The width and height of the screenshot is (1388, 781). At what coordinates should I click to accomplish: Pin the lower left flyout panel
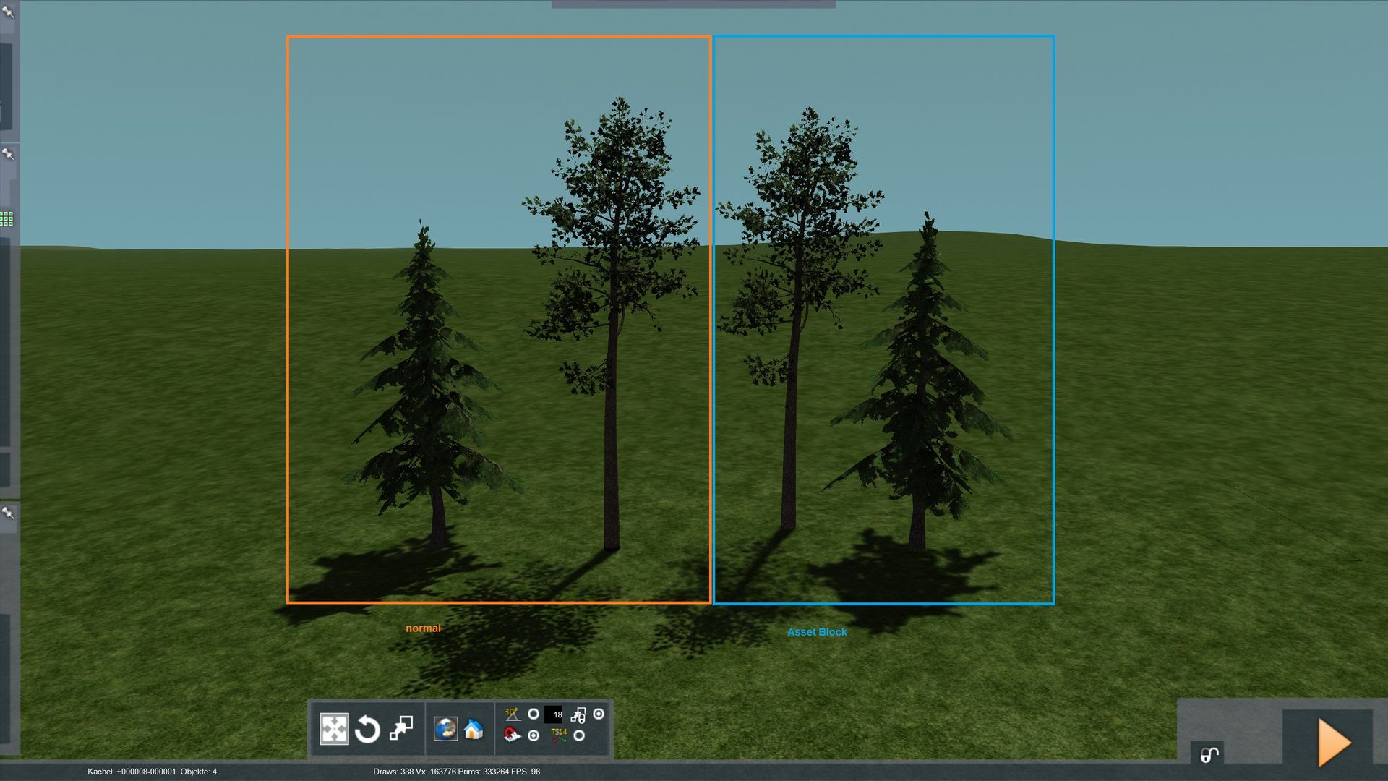click(8, 513)
